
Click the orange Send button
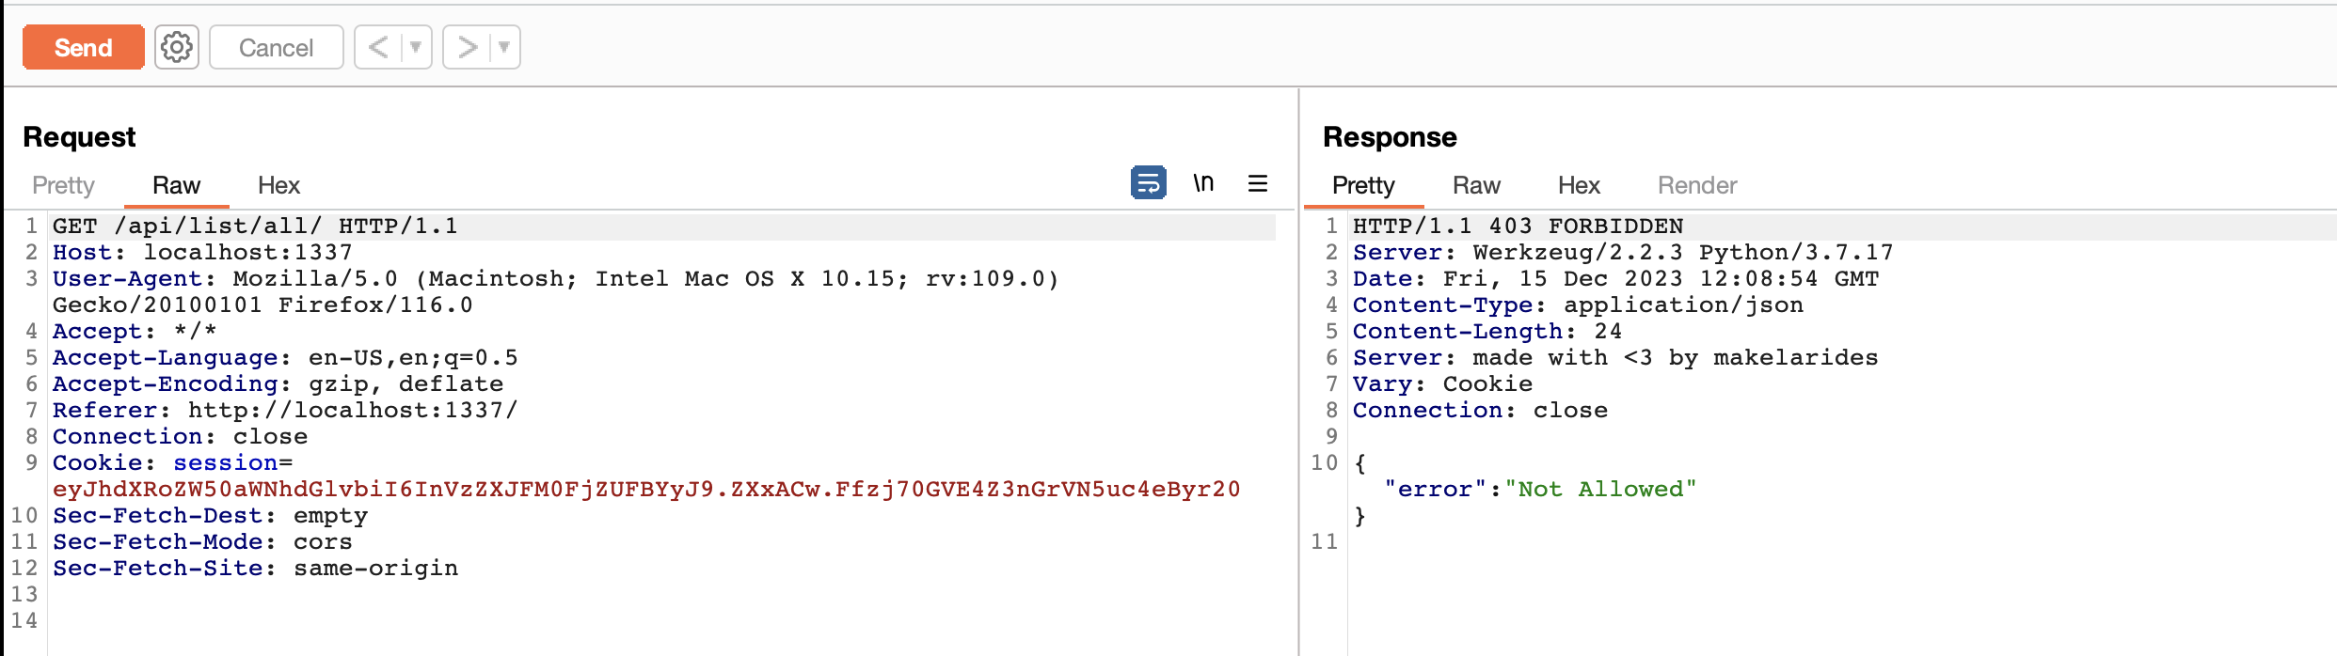click(x=83, y=47)
